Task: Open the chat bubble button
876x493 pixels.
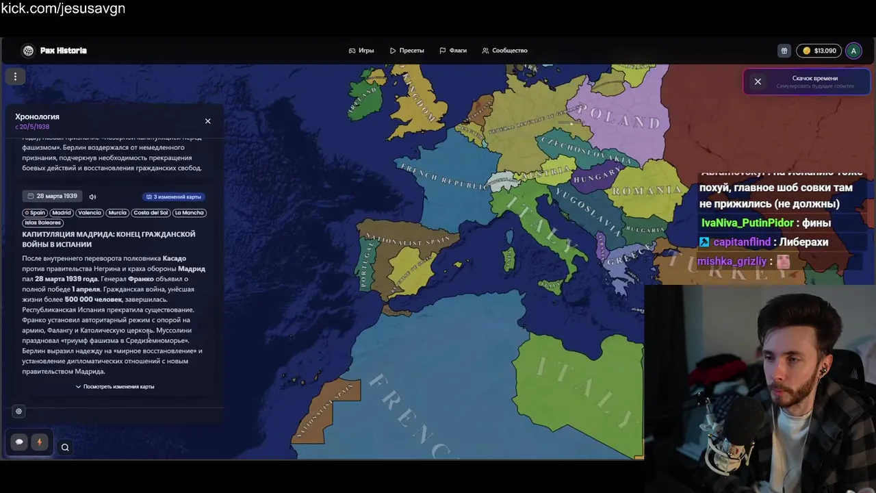Action: [x=19, y=442]
